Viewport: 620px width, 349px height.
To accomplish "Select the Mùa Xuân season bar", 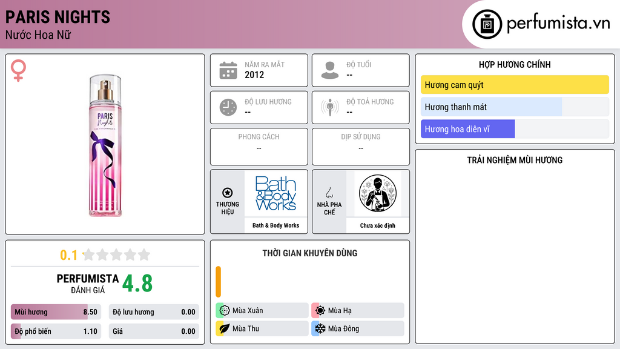I will tap(262, 310).
